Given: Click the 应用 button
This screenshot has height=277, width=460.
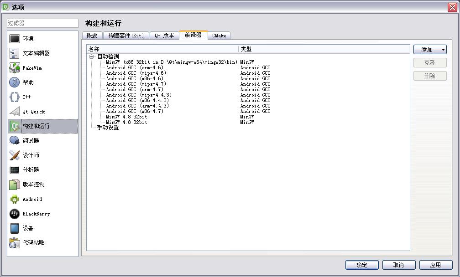Looking at the screenshot, I should tap(436, 265).
